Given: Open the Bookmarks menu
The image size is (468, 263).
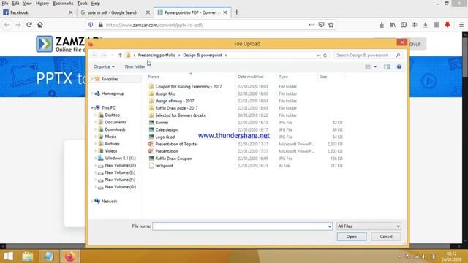Looking at the screenshot, I should point(63,4).
